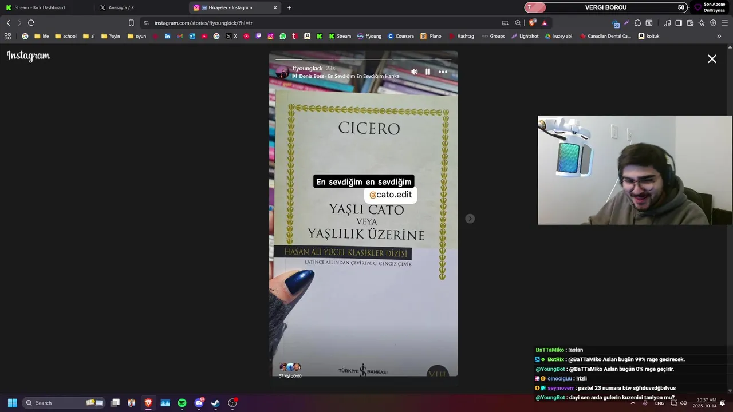Viewport: 733px width, 412px height.
Task: Click the taskbar Search box
Action: pyautogui.click(x=64, y=403)
